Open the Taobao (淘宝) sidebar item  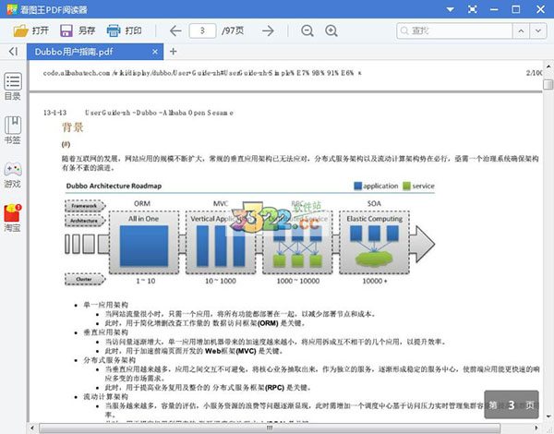13,218
